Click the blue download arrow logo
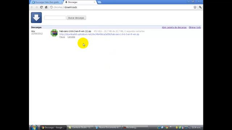The height and width of the screenshot is (130, 232). [36, 18]
